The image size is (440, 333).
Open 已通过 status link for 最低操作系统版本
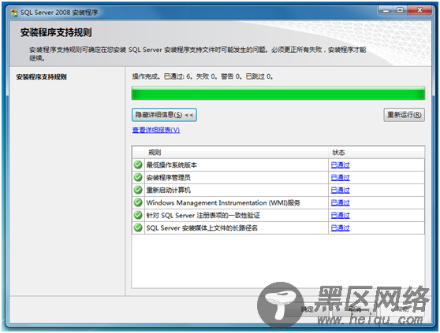(x=340, y=165)
